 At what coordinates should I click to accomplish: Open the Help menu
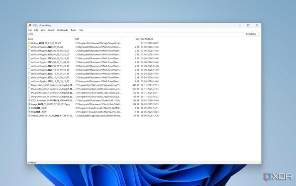tap(81, 30)
